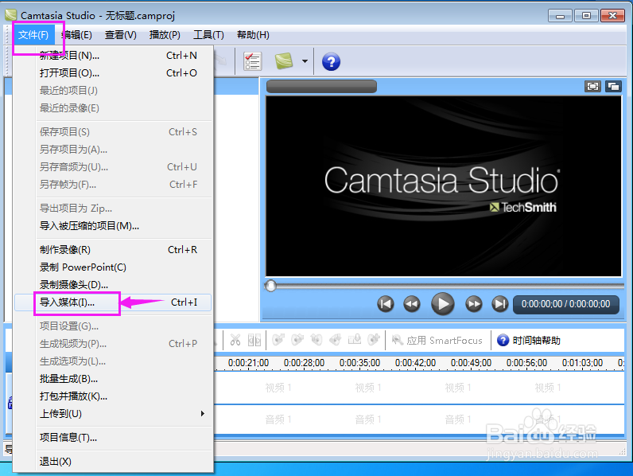Click the Camtasia Studio preview canvas

click(x=443, y=186)
